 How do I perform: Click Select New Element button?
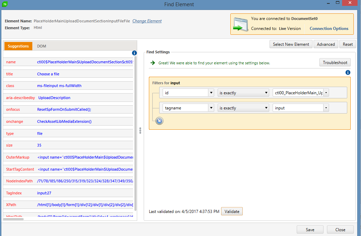pos(291,44)
